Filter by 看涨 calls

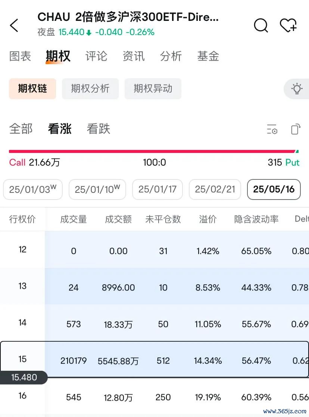60,129
